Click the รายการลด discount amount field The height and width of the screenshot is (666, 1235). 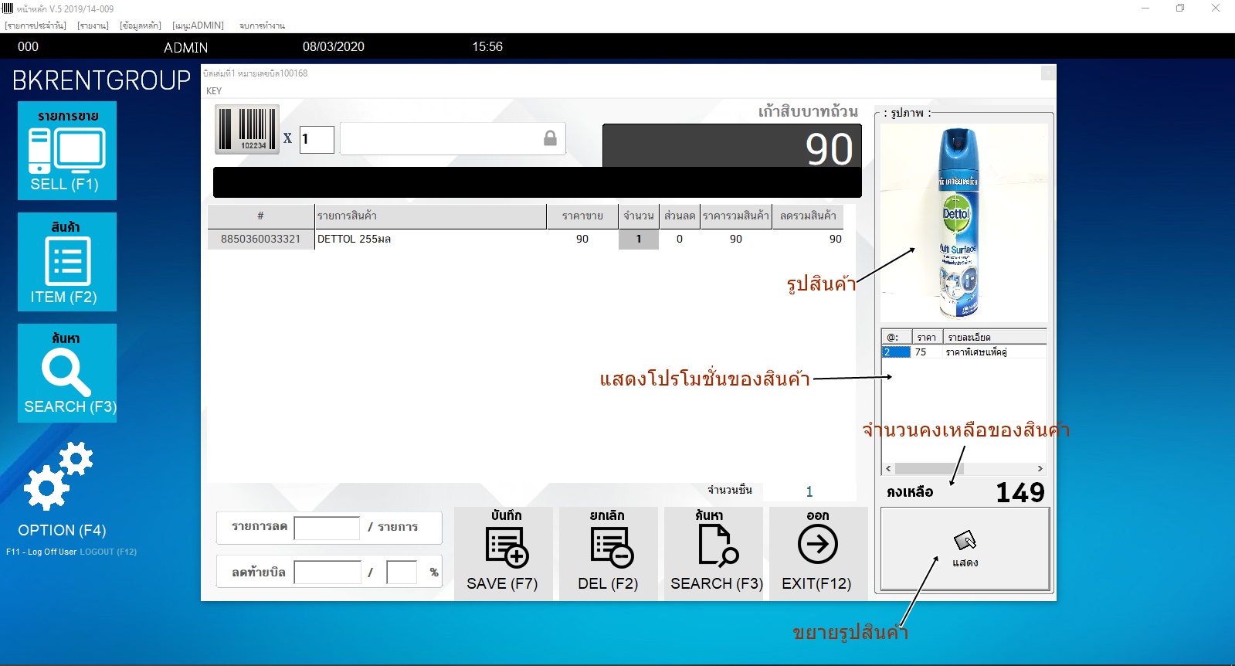(x=327, y=528)
